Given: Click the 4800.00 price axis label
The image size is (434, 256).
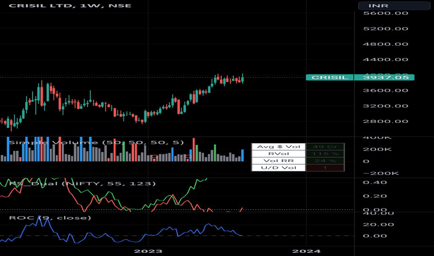Looking at the screenshot, I should click(386, 44).
